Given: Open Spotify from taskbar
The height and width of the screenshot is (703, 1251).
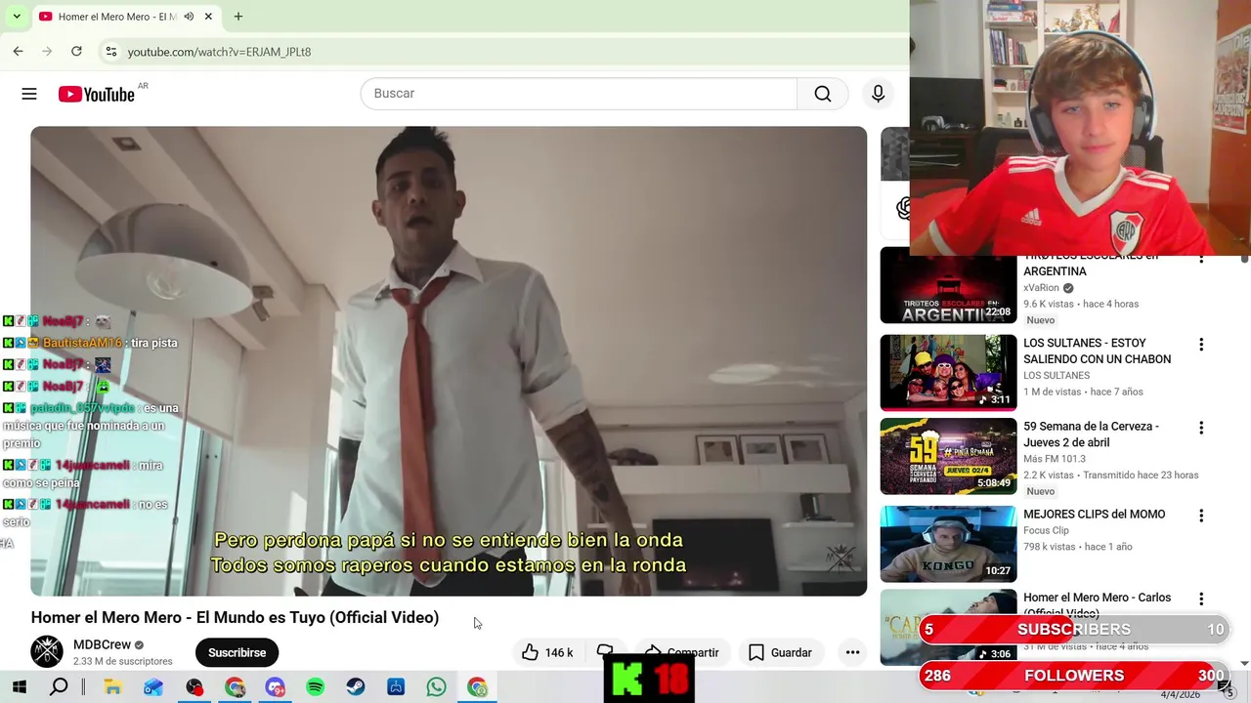Looking at the screenshot, I should 315,687.
